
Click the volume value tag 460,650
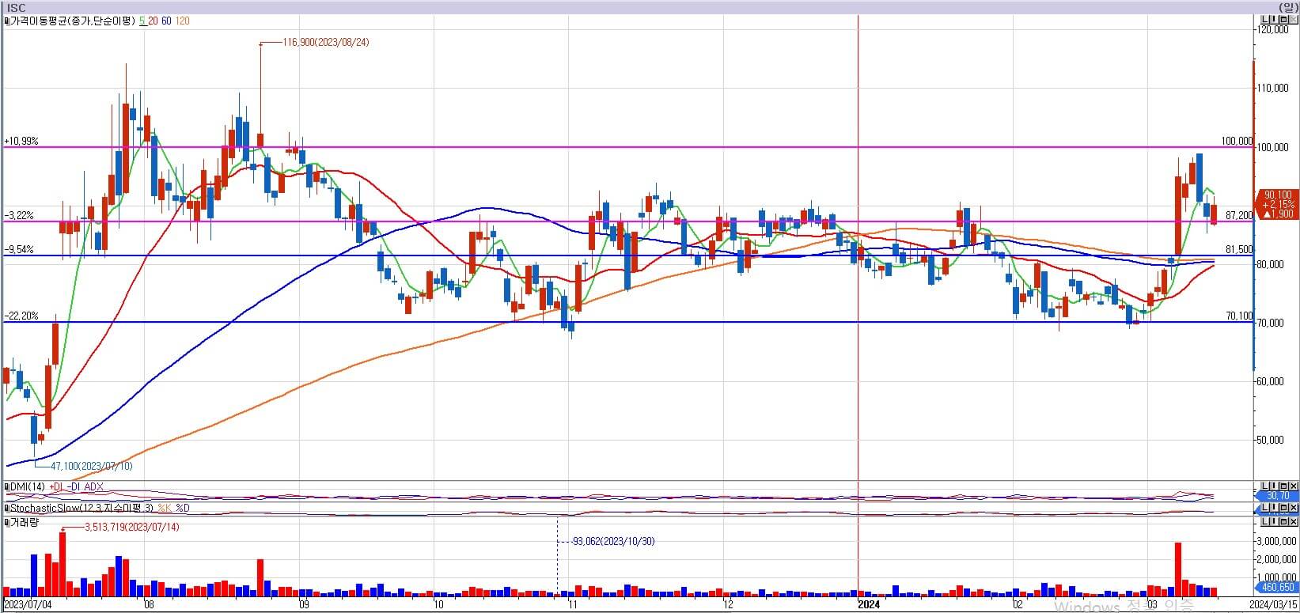pos(1277,588)
